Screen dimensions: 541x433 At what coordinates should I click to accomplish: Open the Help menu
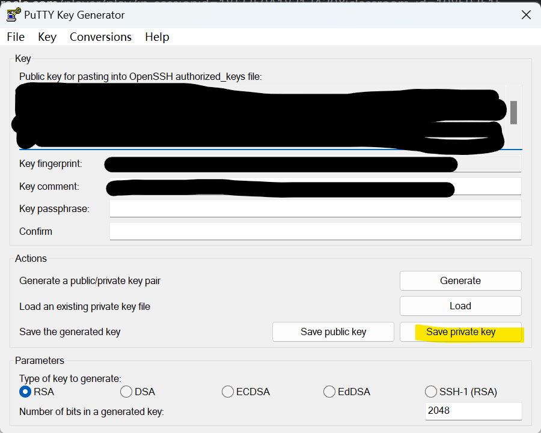coord(157,37)
